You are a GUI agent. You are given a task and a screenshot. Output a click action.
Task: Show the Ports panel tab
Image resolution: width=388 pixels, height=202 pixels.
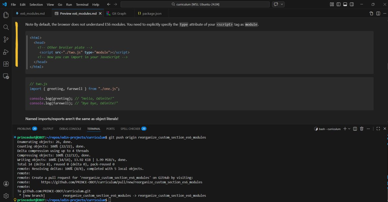[x=111, y=129]
